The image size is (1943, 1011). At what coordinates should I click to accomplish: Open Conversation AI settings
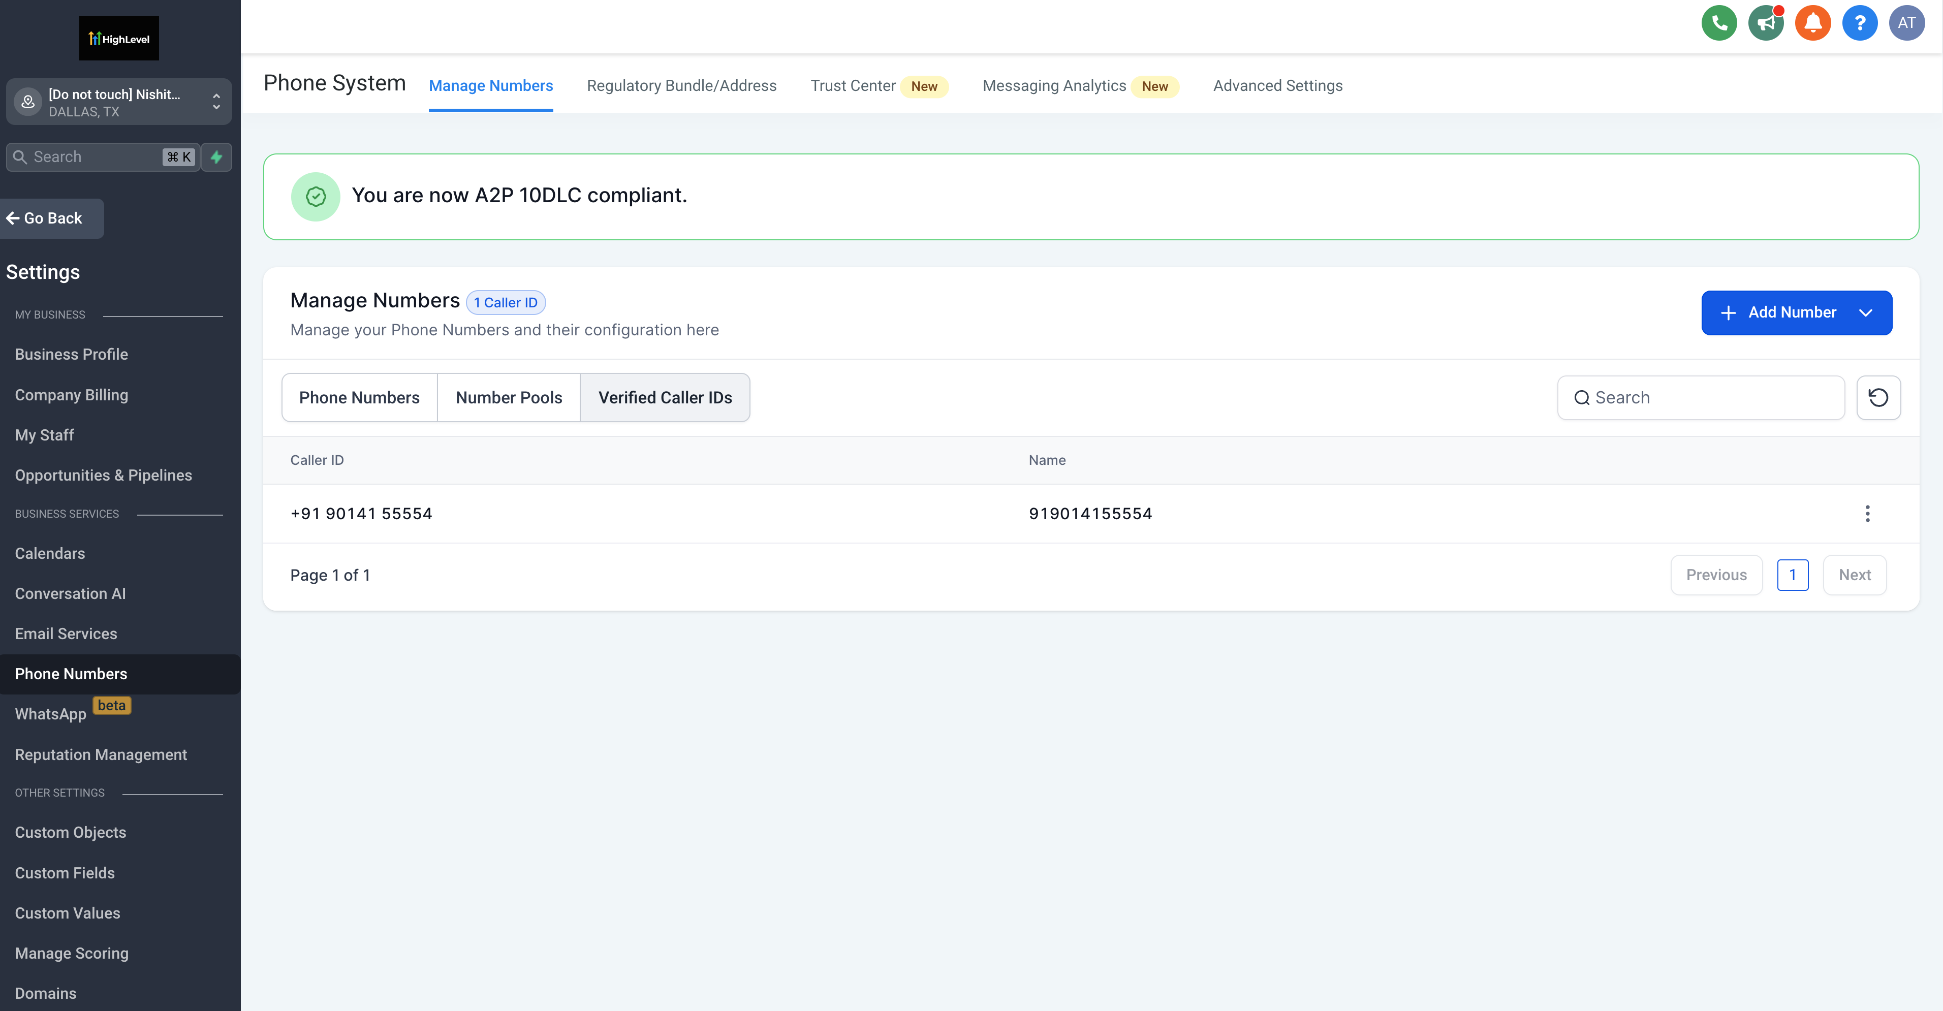click(x=70, y=593)
